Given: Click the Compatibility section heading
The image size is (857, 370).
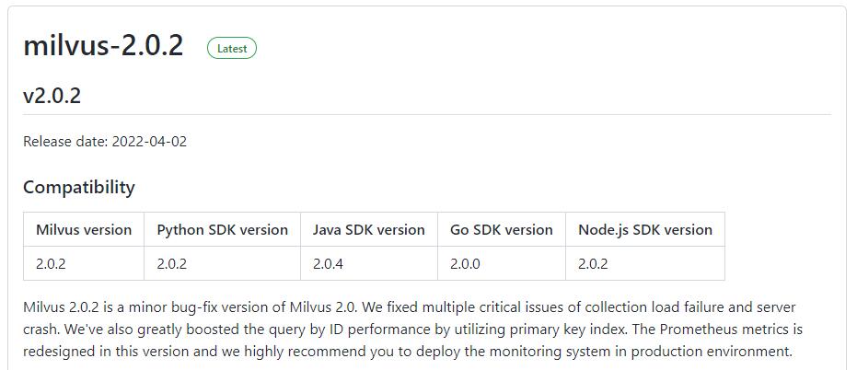Looking at the screenshot, I should (x=79, y=187).
